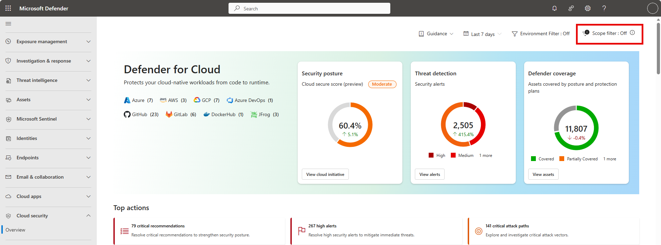
Task: Open the Last 7 days dropdown
Action: (482, 34)
